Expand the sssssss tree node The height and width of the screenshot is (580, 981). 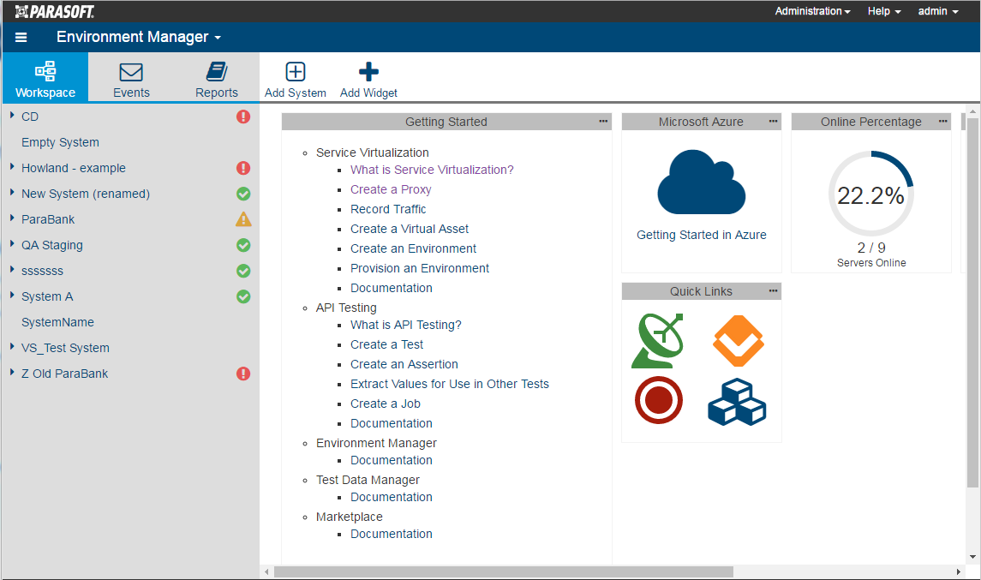coord(12,270)
